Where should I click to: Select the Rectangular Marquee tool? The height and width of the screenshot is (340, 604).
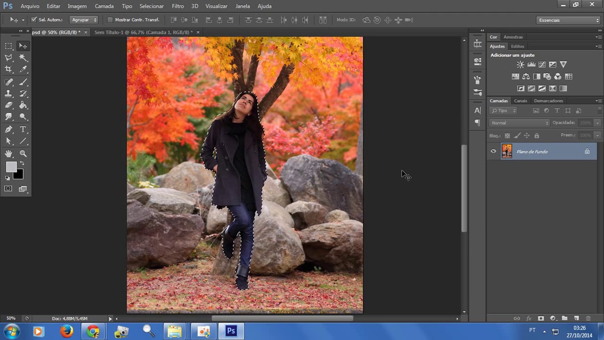tap(8, 46)
